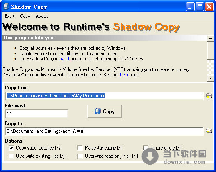Click 'transfer you entire drive' bullet text
This screenshot has width=216, height=172.
click(x=68, y=54)
